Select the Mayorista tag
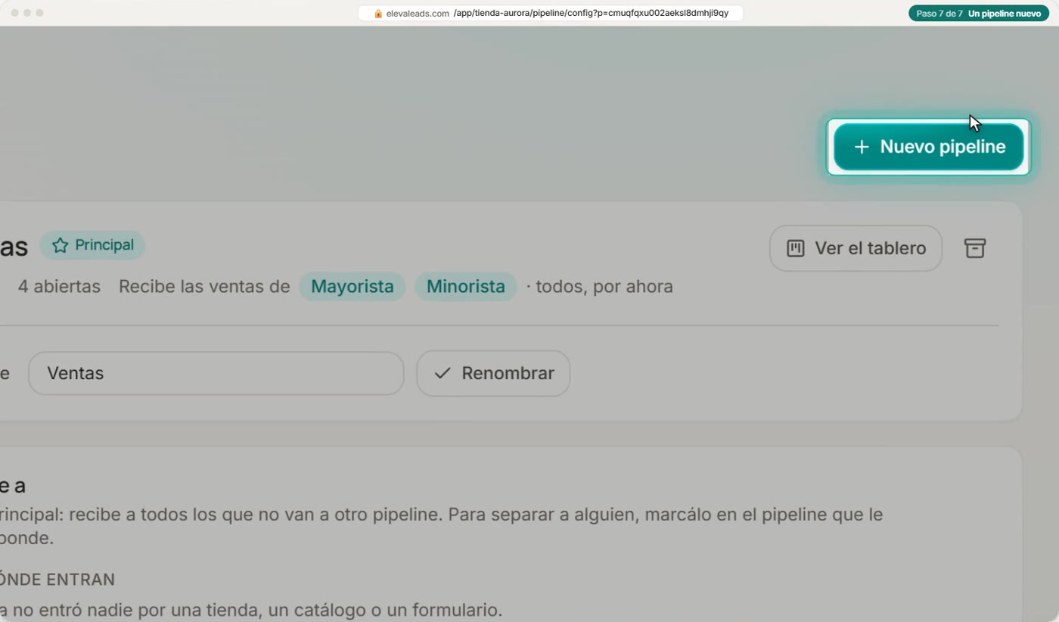Image resolution: width=1059 pixels, height=622 pixels. pos(352,287)
